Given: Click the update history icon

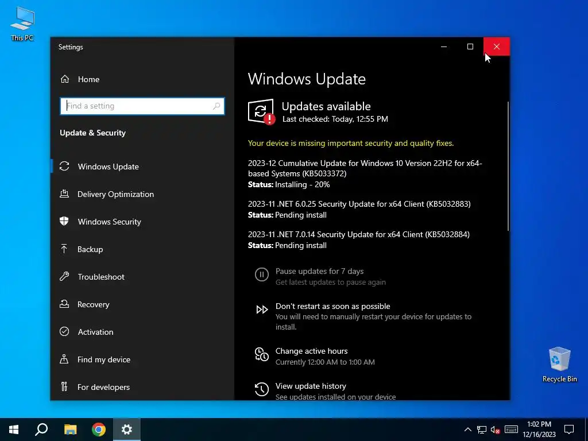Looking at the screenshot, I should [262, 389].
